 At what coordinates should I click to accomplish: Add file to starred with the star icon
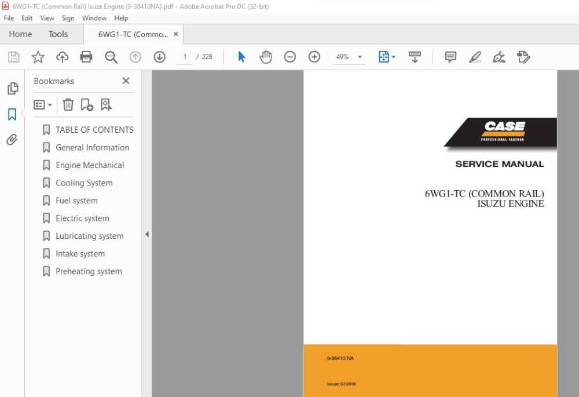point(38,57)
